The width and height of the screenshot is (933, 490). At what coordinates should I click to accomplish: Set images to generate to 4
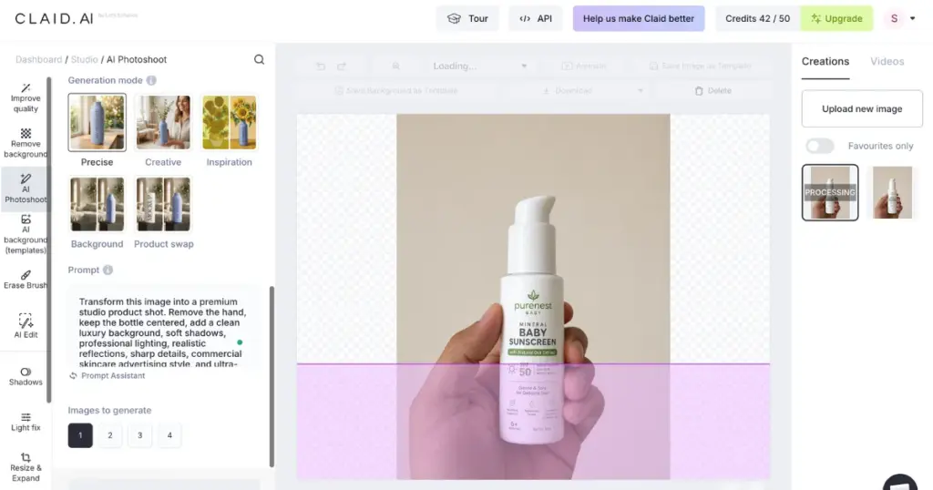coord(169,435)
